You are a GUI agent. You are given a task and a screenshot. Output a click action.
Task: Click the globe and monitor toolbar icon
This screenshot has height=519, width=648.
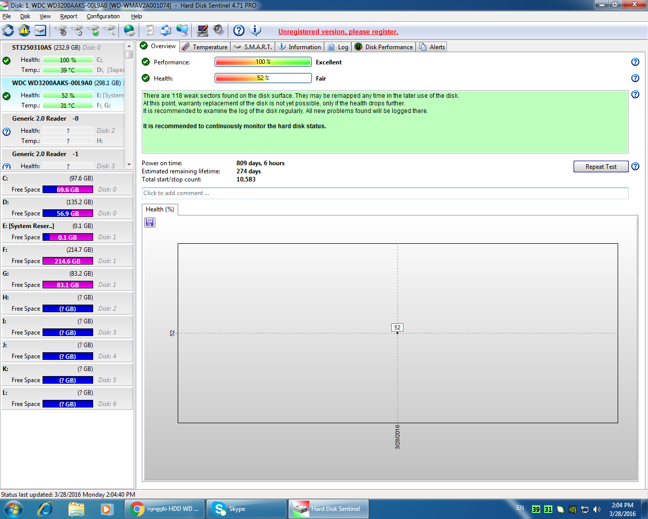click(x=182, y=30)
